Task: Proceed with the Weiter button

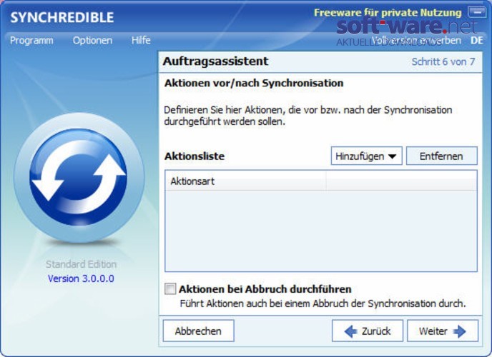Action: click(443, 331)
